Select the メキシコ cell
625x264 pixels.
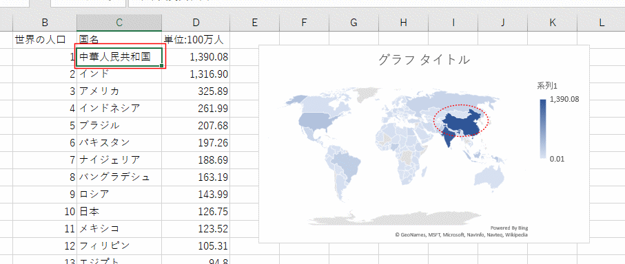(119, 229)
